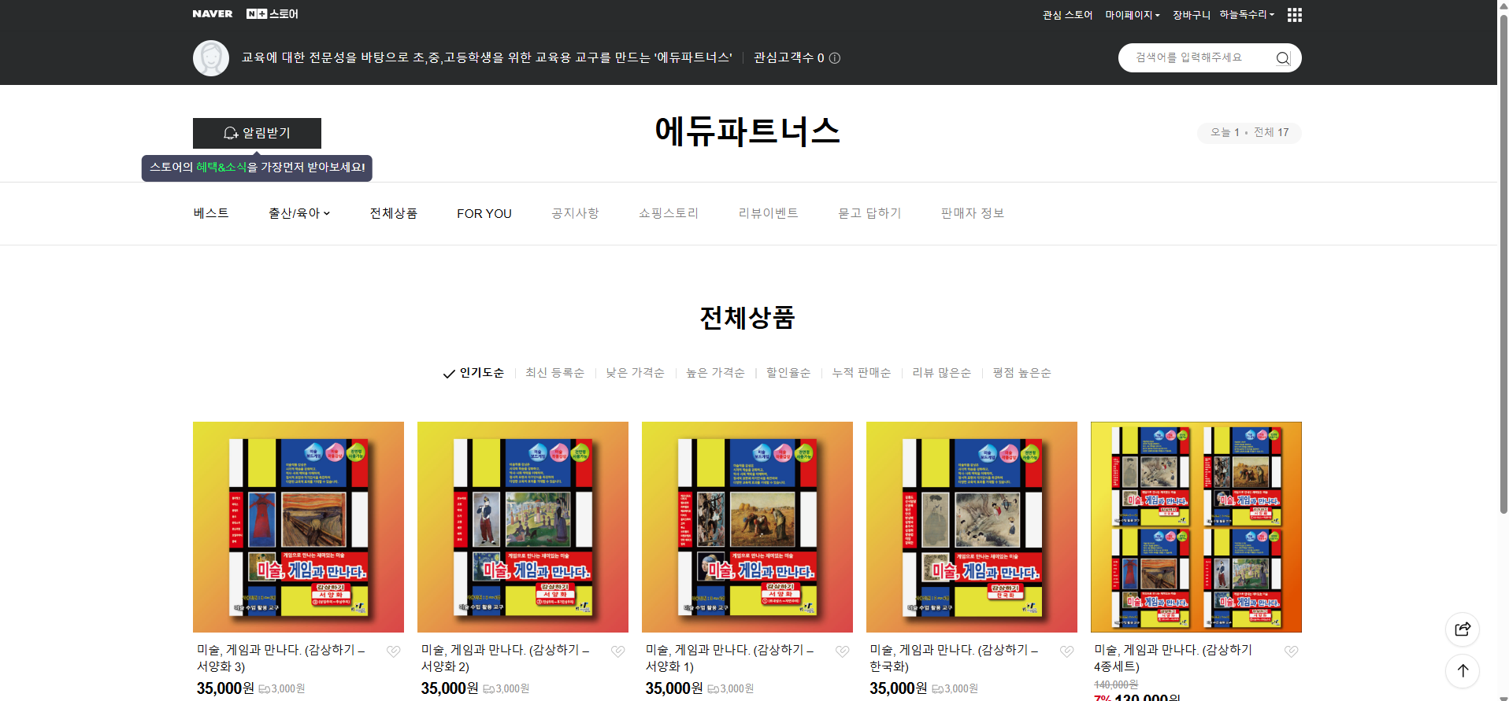Click the store description text in header
This screenshot has width=1509, height=701.
tap(487, 58)
